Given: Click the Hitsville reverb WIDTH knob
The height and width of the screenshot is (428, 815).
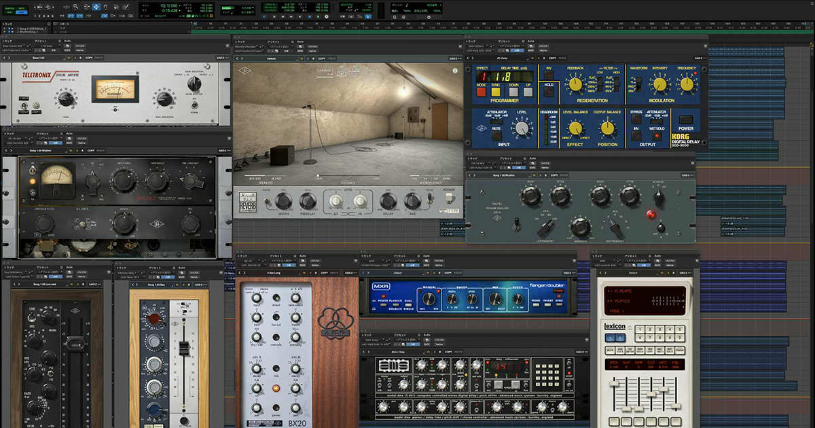Looking at the screenshot, I should 283,200.
